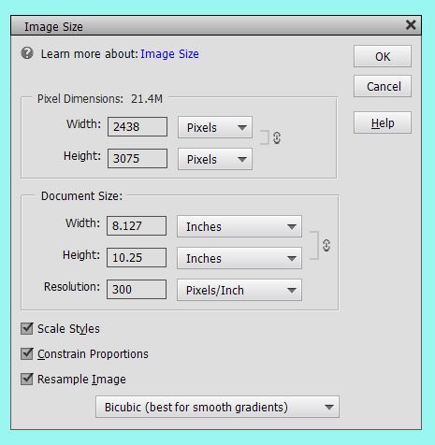Click the help question mark icon

[x=27, y=53]
